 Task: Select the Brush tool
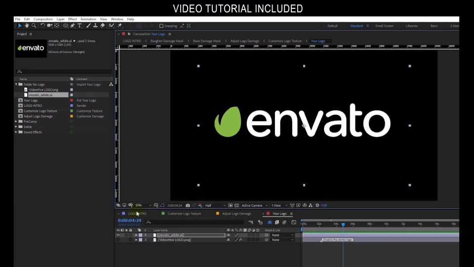point(88,26)
